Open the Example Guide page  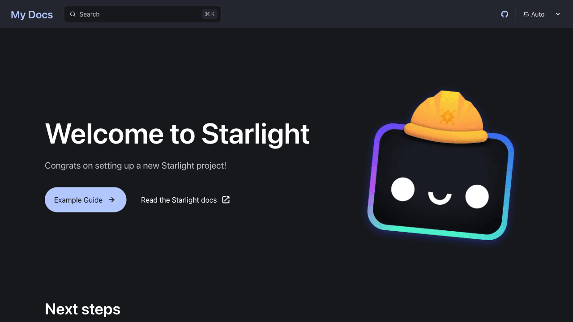click(x=78, y=200)
